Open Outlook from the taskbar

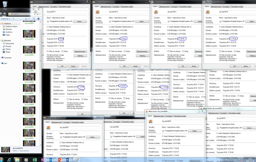point(51,159)
